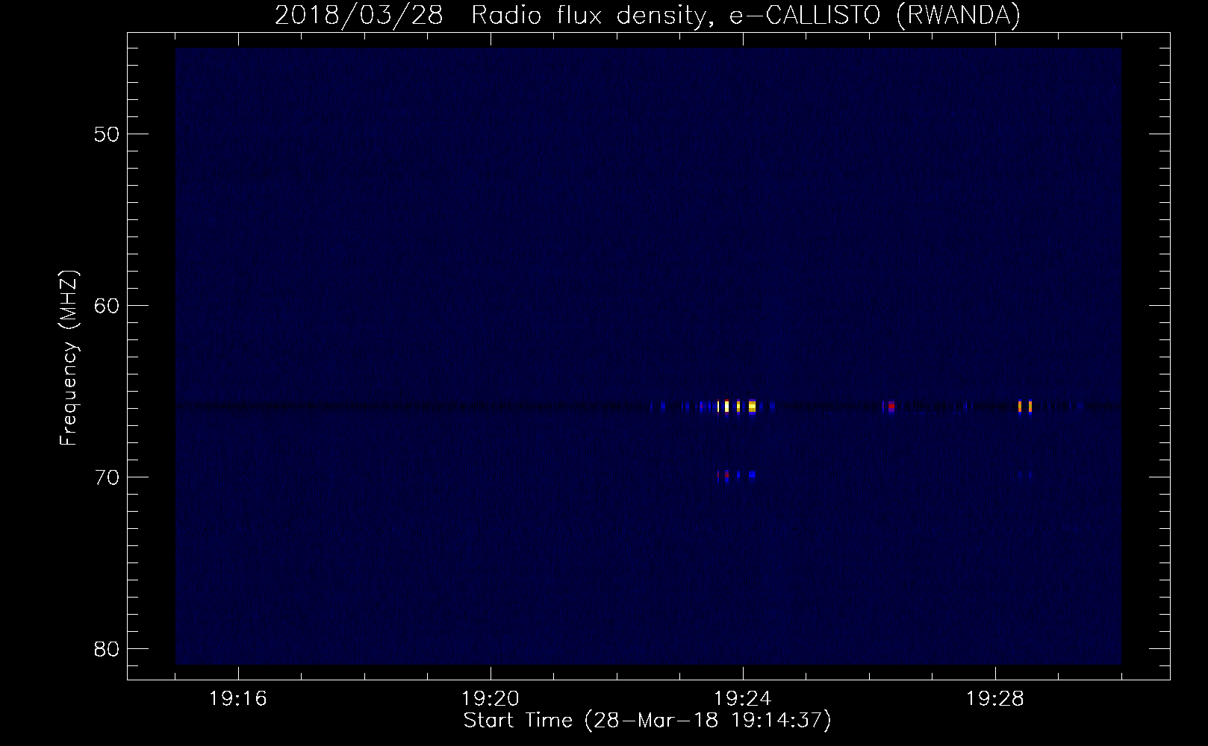The height and width of the screenshot is (746, 1208).
Task: Click the 19:28 time tick label
Action: coord(995,699)
